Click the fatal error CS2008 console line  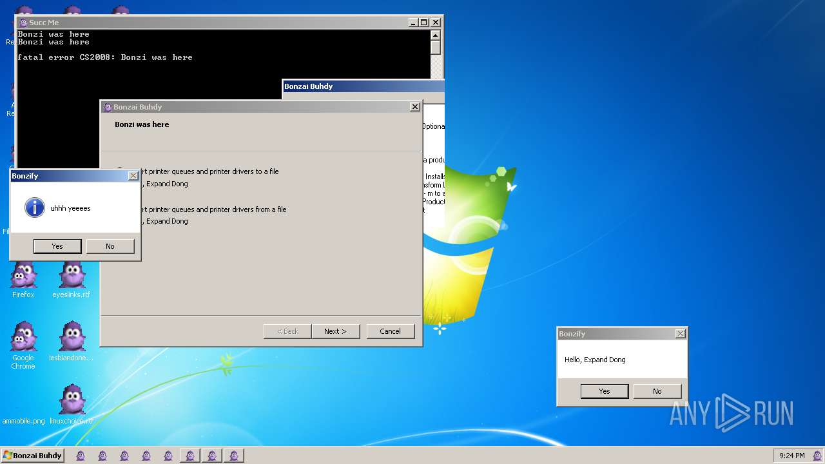[x=105, y=57]
